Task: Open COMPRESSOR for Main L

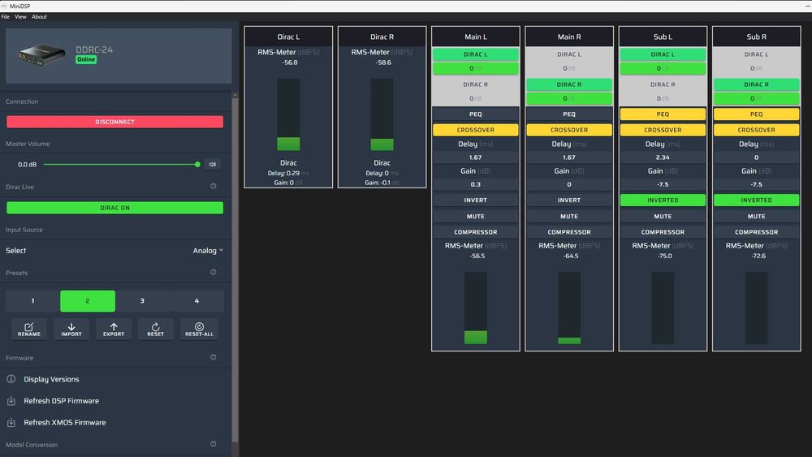Action: click(x=475, y=232)
